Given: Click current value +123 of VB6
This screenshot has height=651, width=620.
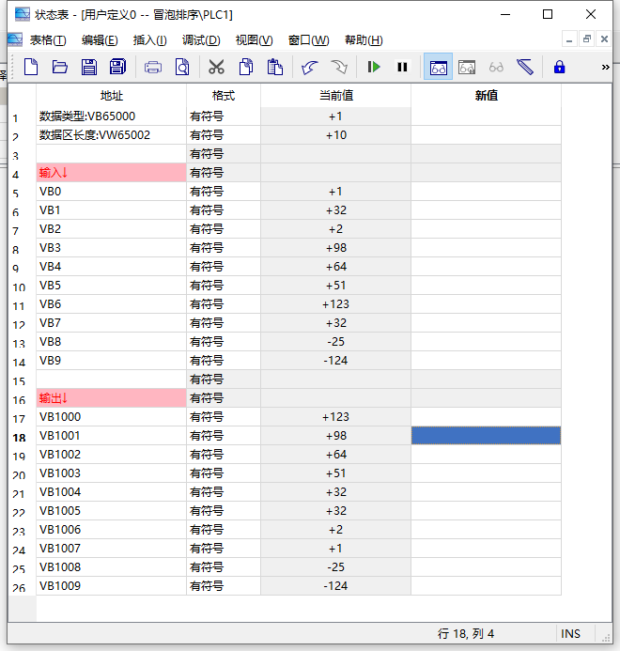Looking at the screenshot, I should pos(336,304).
